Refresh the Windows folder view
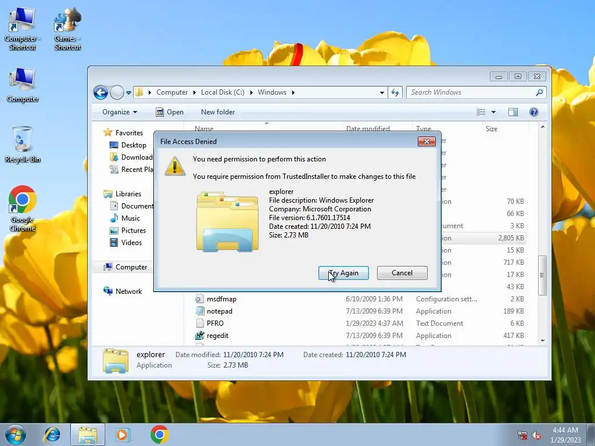 395,92
